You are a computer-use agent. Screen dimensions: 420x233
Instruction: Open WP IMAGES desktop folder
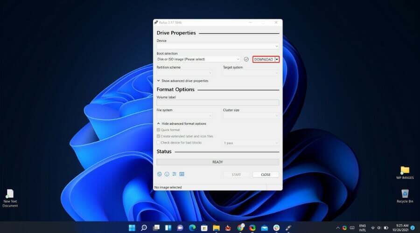click(x=405, y=172)
